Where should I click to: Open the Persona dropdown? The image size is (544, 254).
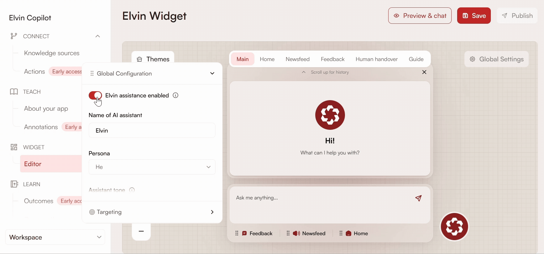click(152, 167)
